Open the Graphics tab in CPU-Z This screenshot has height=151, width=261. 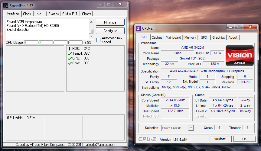tap(219, 37)
